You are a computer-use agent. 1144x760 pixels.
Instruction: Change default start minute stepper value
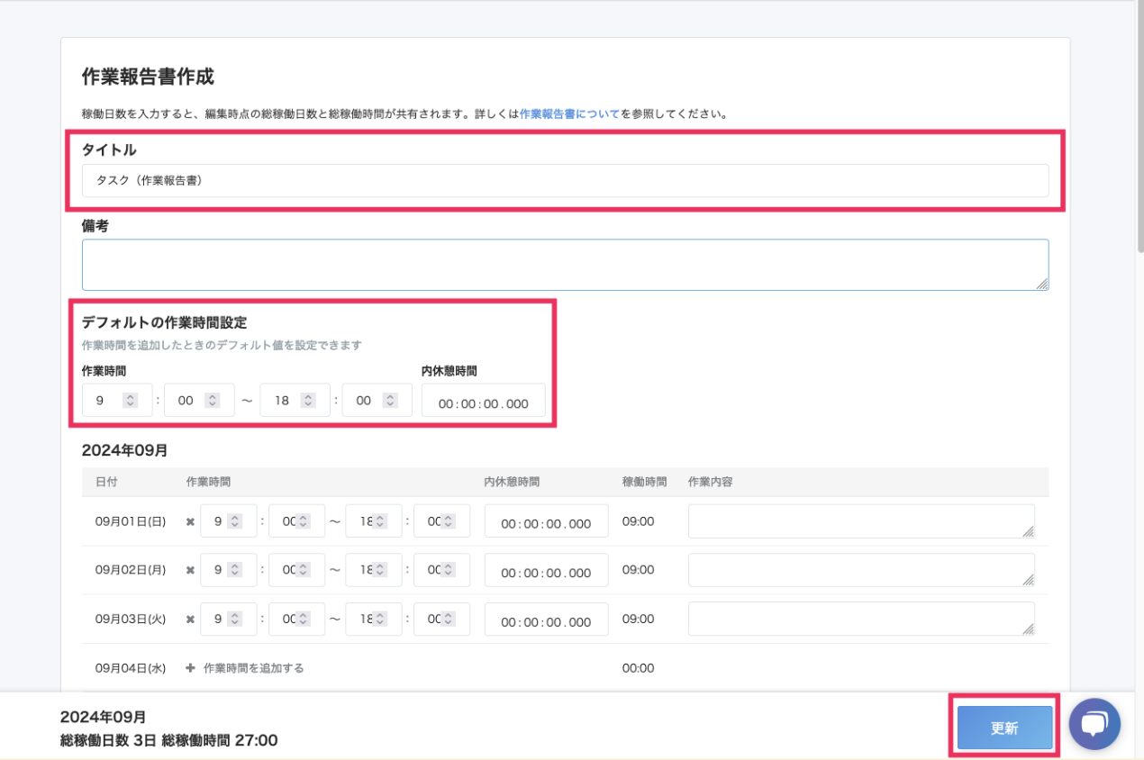(x=212, y=401)
